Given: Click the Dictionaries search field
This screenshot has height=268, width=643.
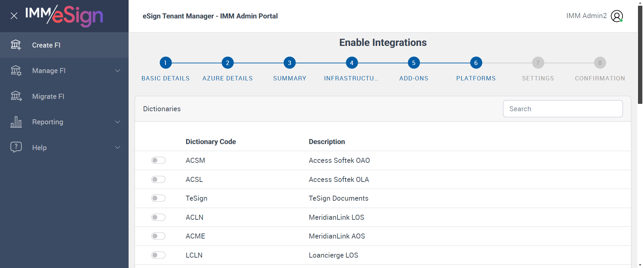Looking at the screenshot, I should coord(563,109).
